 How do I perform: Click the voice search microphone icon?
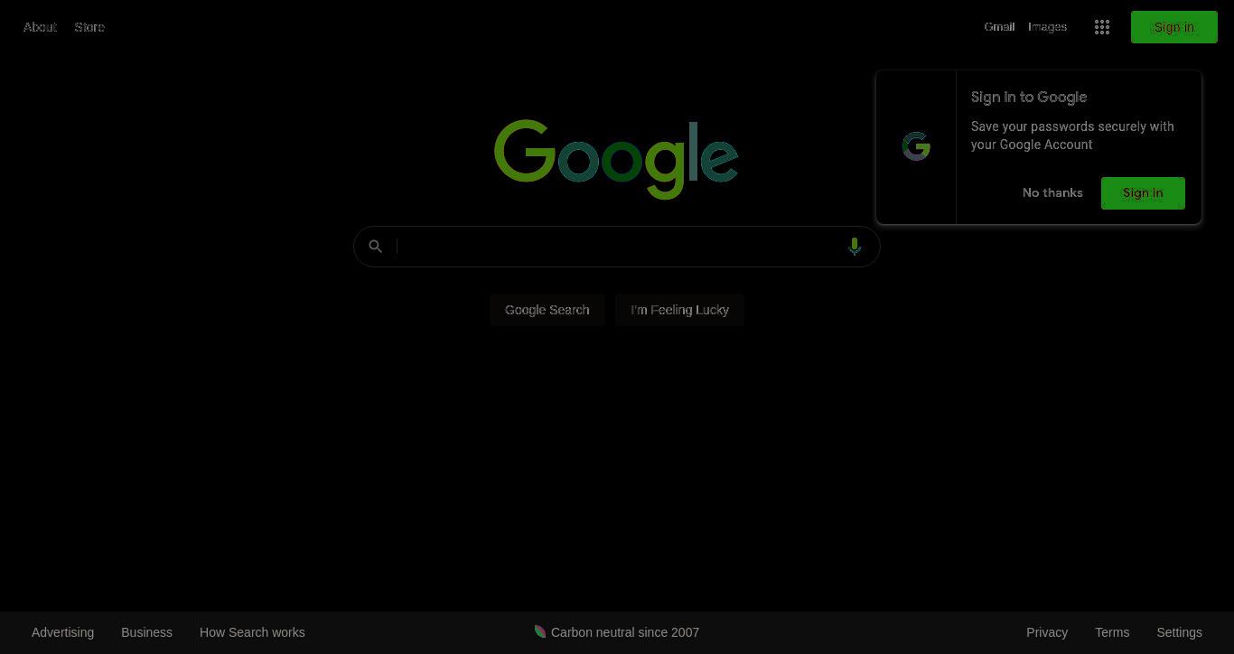855,247
